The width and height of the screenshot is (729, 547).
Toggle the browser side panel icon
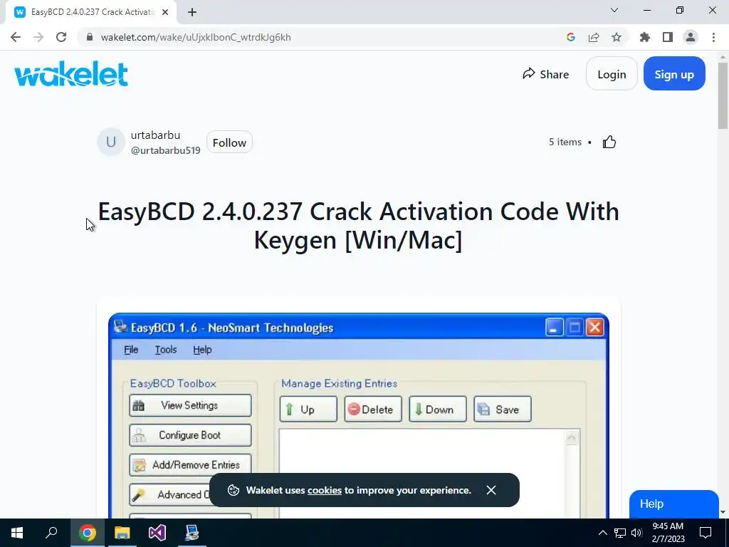[668, 37]
